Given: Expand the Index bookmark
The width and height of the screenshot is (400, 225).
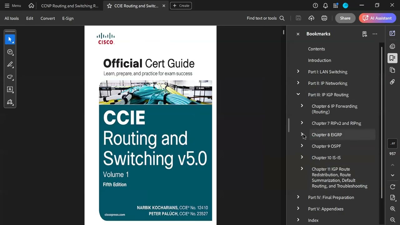Looking at the screenshot, I should (298, 220).
